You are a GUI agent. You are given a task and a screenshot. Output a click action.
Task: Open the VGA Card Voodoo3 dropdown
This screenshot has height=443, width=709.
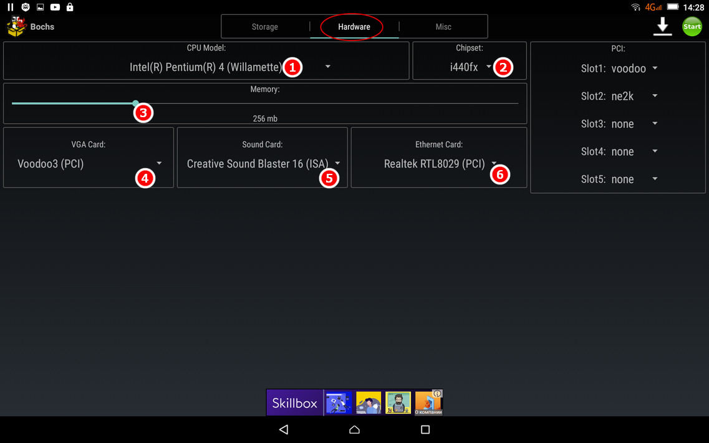pyautogui.click(x=89, y=163)
